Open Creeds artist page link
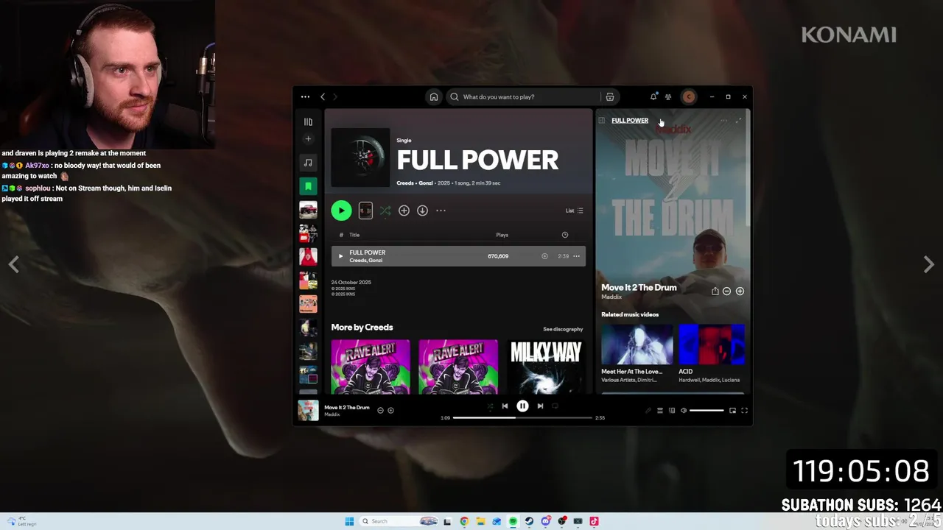The image size is (943, 530). click(x=404, y=183)
